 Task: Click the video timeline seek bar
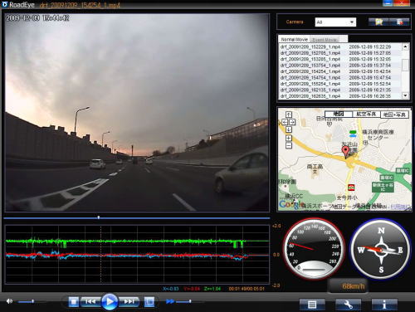click(137, 218)
